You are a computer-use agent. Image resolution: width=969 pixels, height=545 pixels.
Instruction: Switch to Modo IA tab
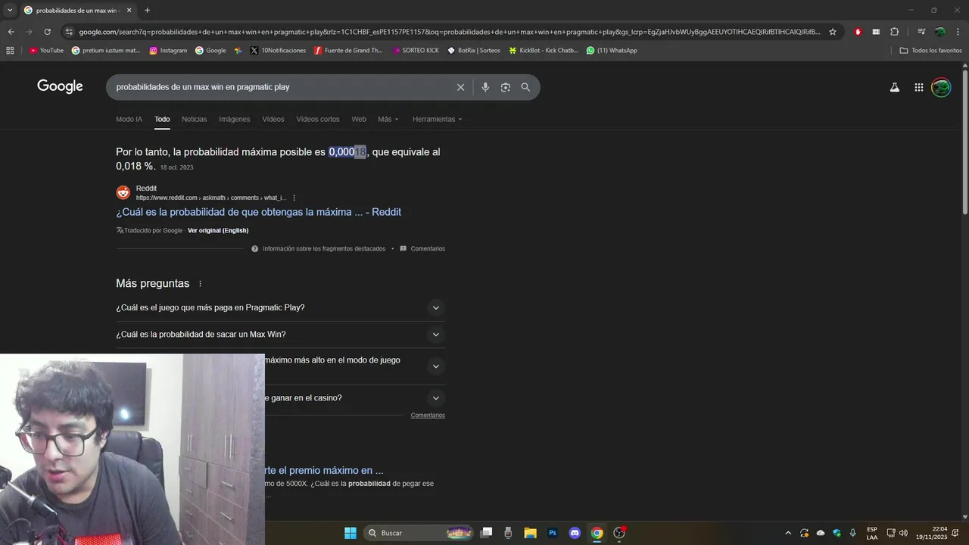pyautogui.click(x=129, y=120)
